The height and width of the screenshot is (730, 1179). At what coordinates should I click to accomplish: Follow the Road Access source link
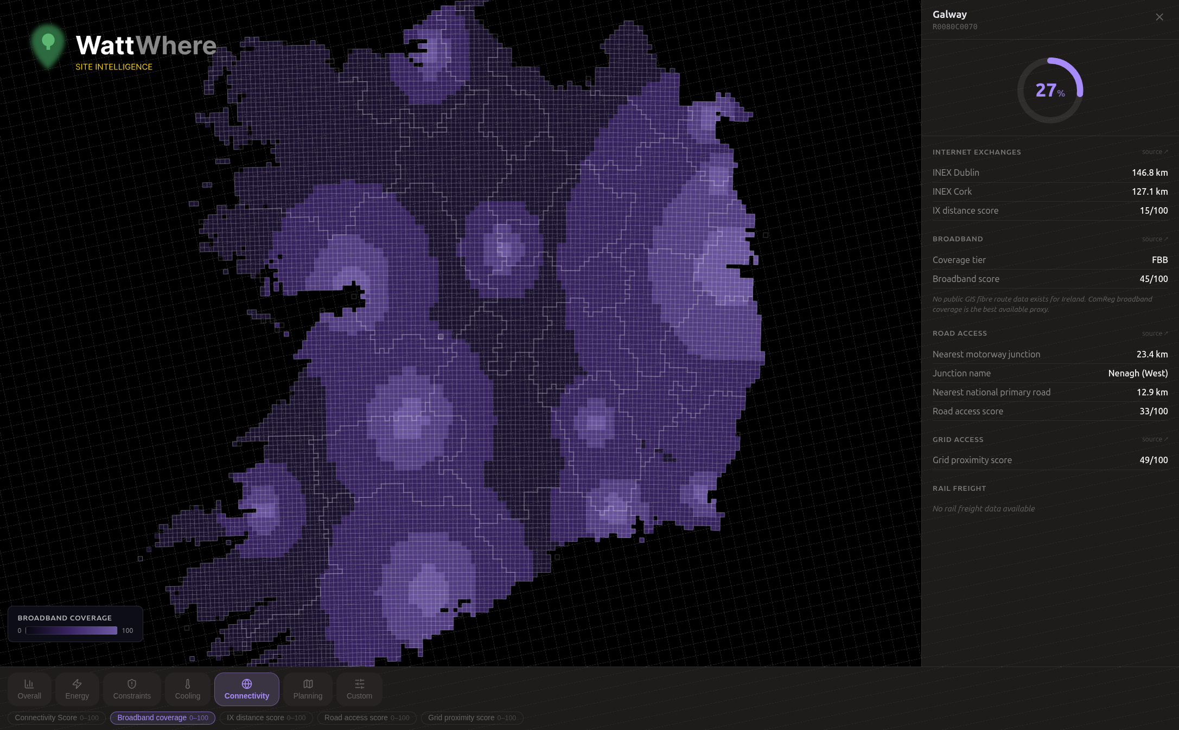coord(1154,334)
